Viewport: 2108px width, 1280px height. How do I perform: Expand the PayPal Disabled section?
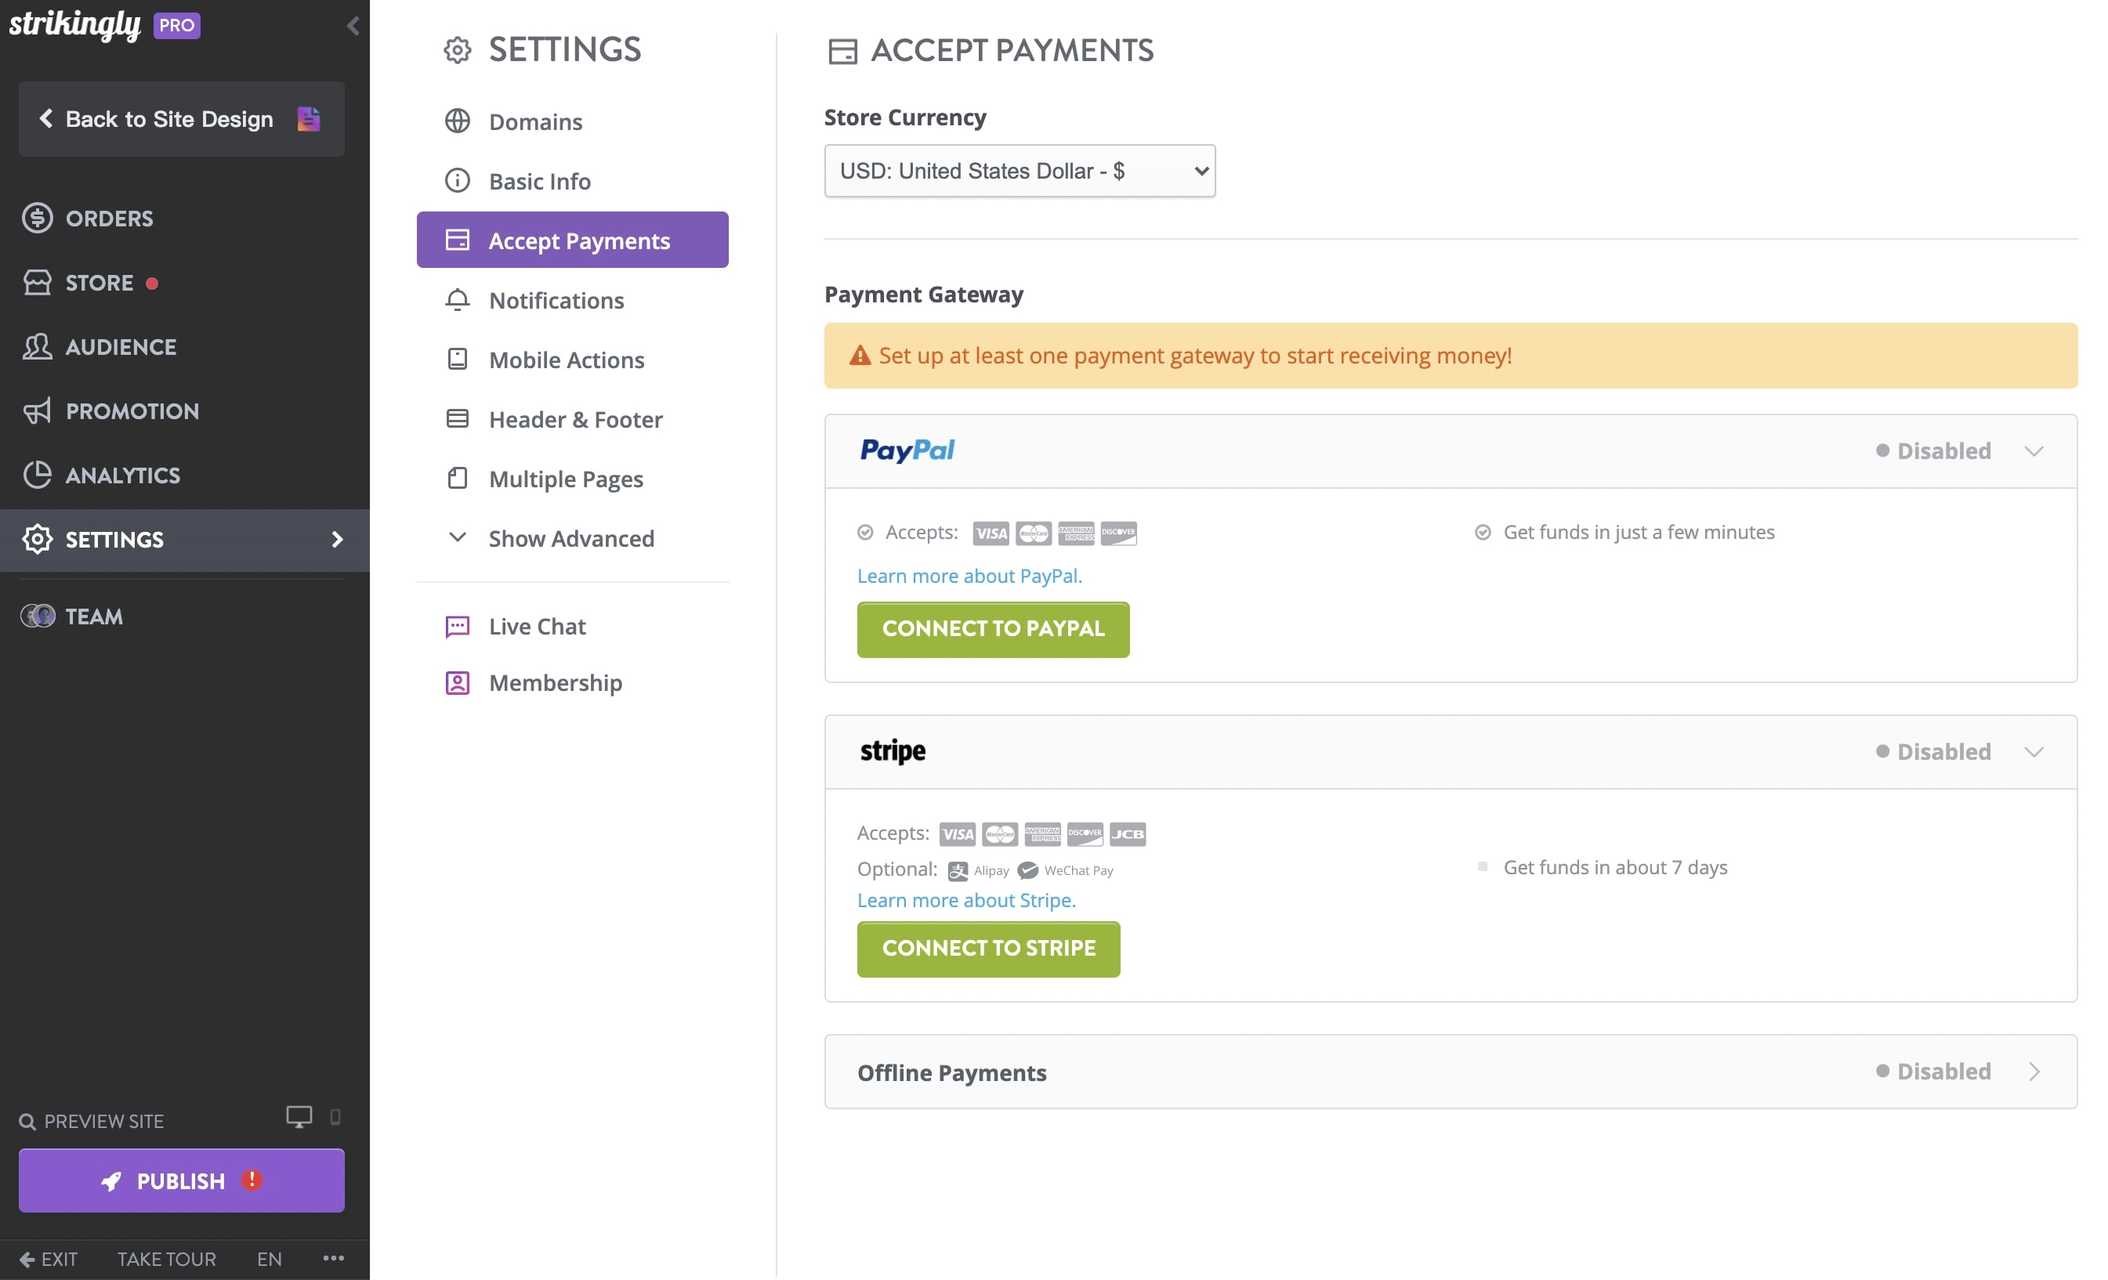2034,450
